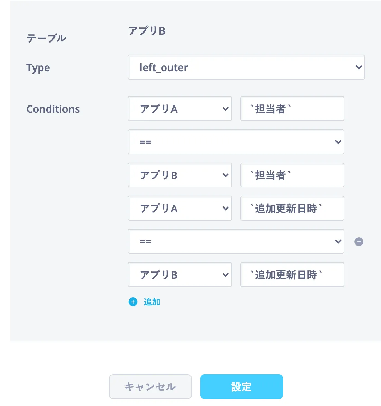Screen dimensions: 381x406
Task: Click the minus icon to remove second condition
Action: point(359,242)
